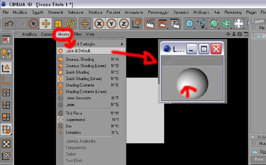Click the default light sphere preview
The width and height of the screenshot is (266, 165).
point(192,83)
